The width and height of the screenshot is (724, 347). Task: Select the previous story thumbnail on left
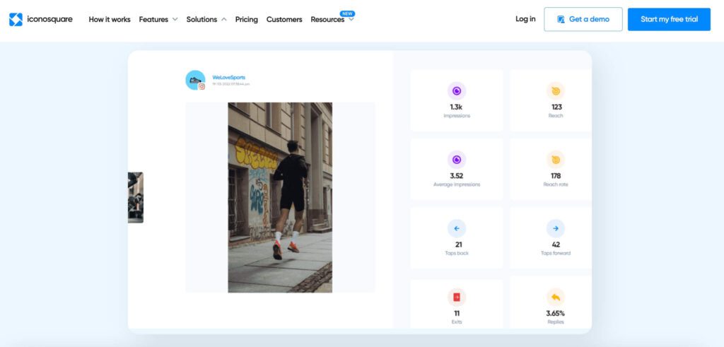(136, 197)
